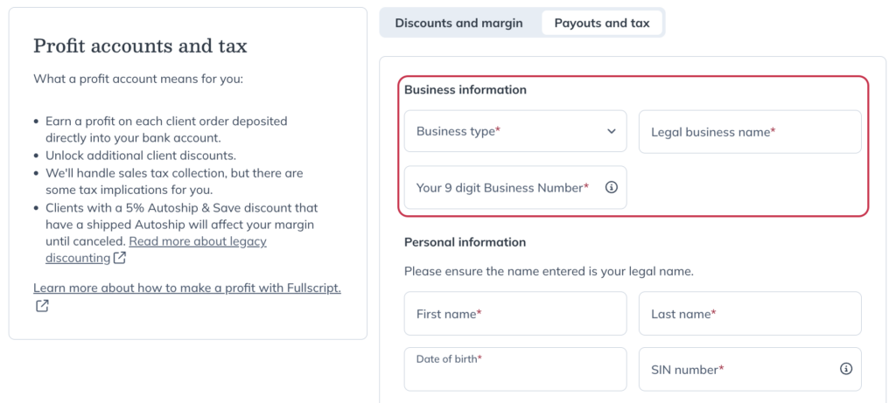Open the Business type dropdown field
Image resolution: width=896 pixels, height=403 pixels.
click(x=515, y=131)
